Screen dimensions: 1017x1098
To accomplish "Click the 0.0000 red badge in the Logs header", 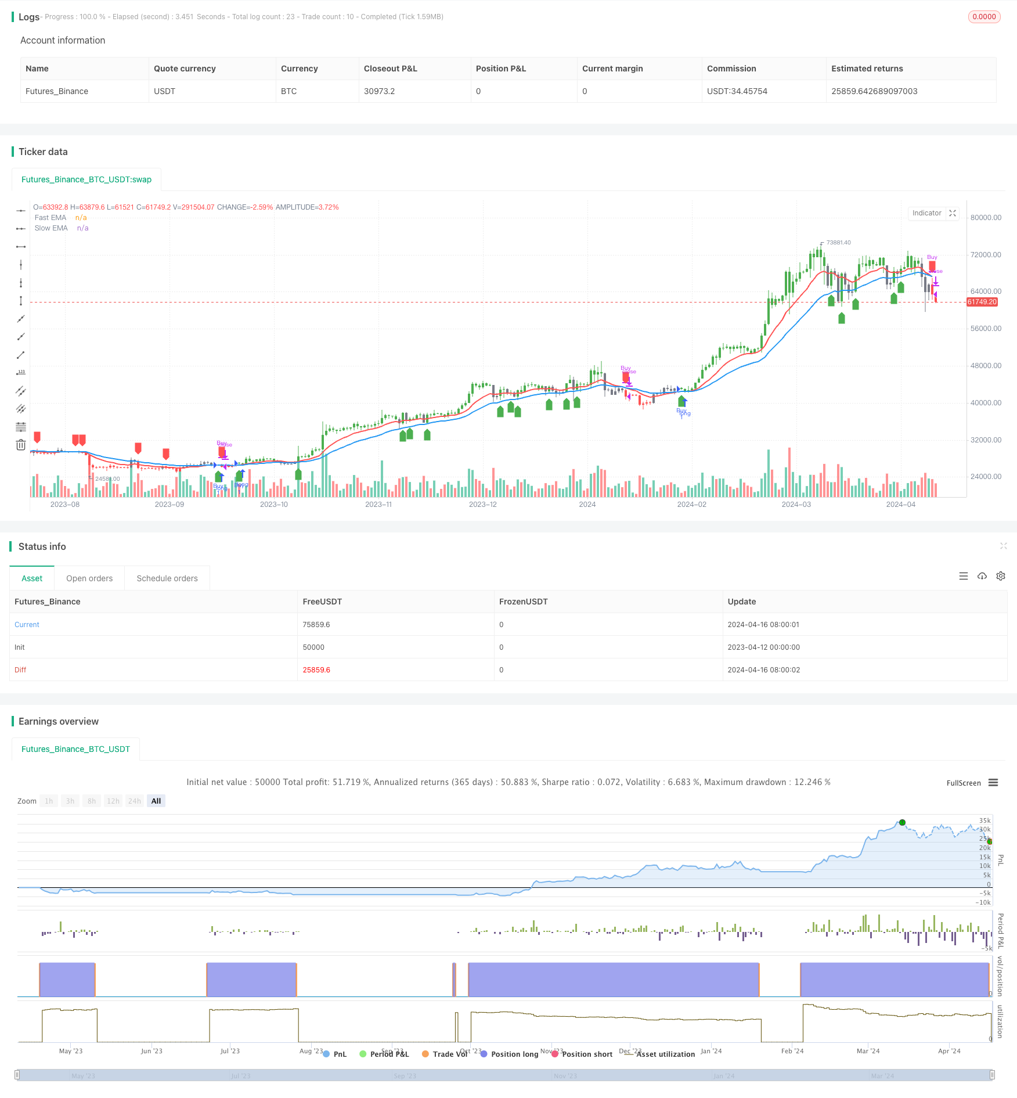I will coord(984,17).
